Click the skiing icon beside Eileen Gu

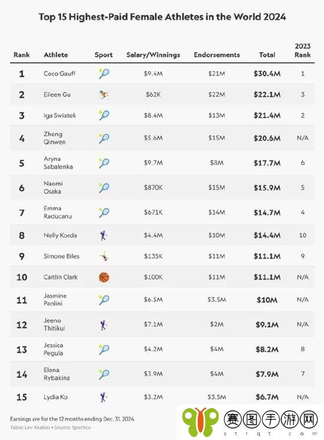coord(104,94)
